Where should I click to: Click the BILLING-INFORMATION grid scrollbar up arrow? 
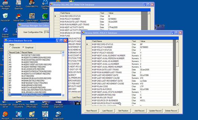click(x=149, y=13)
